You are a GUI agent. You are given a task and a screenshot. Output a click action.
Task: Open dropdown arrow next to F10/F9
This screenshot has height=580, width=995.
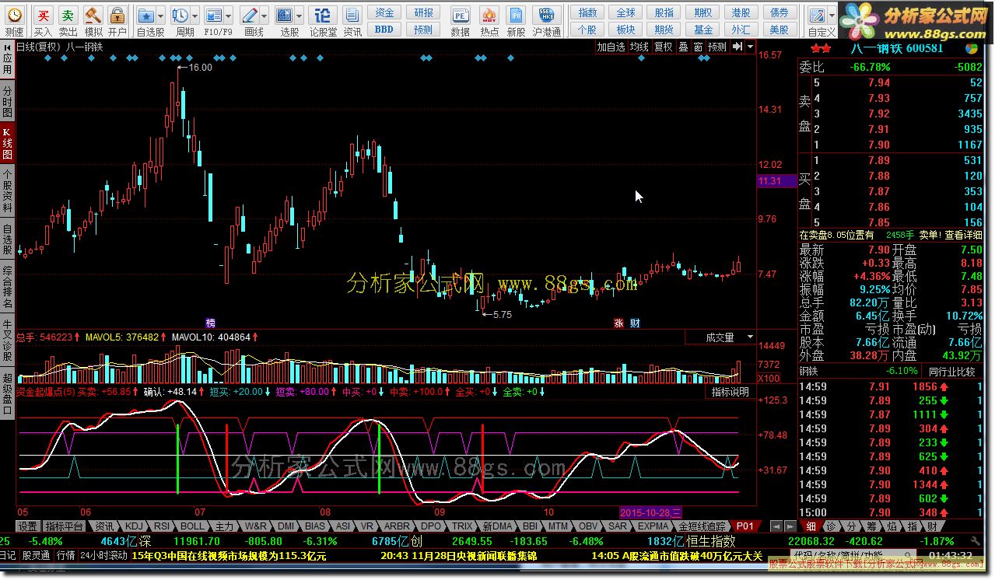(x=228, y=16)
